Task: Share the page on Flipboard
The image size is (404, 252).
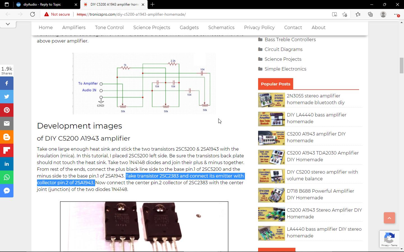Action: coord(7,150)
